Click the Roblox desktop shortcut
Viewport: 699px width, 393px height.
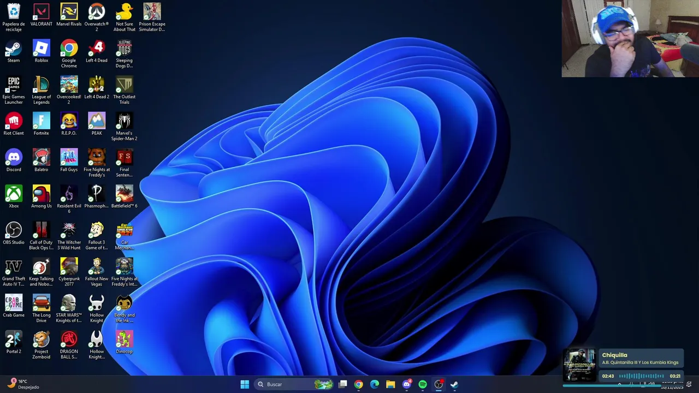(x=42, y=51)
